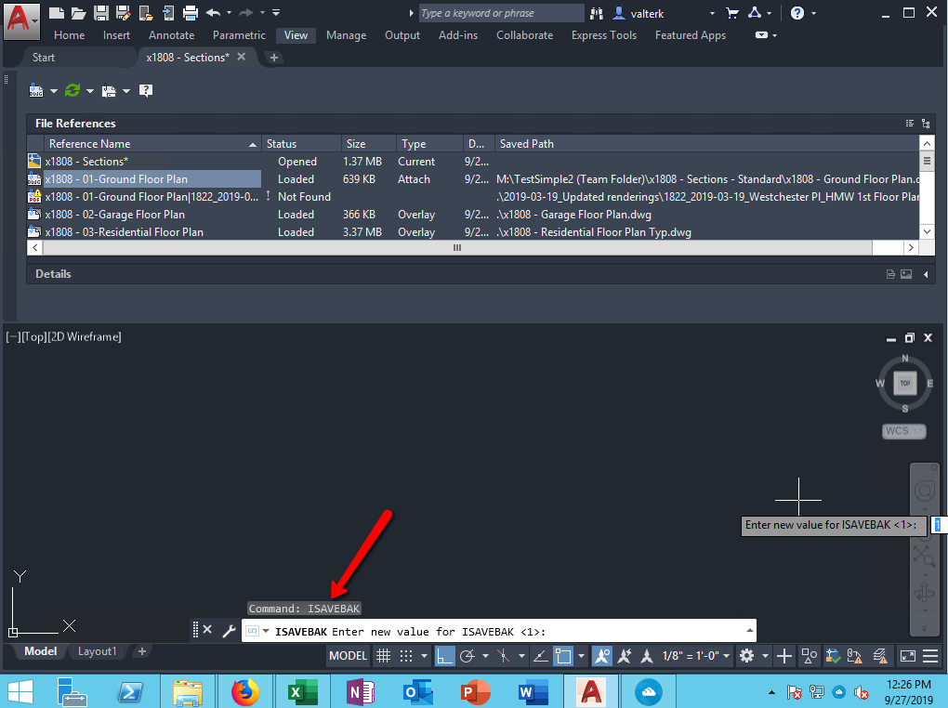The height and width of the screenshot is (708, 948).
Task: Show preview mode in Details panel
Action: click(x=906, y=274)
